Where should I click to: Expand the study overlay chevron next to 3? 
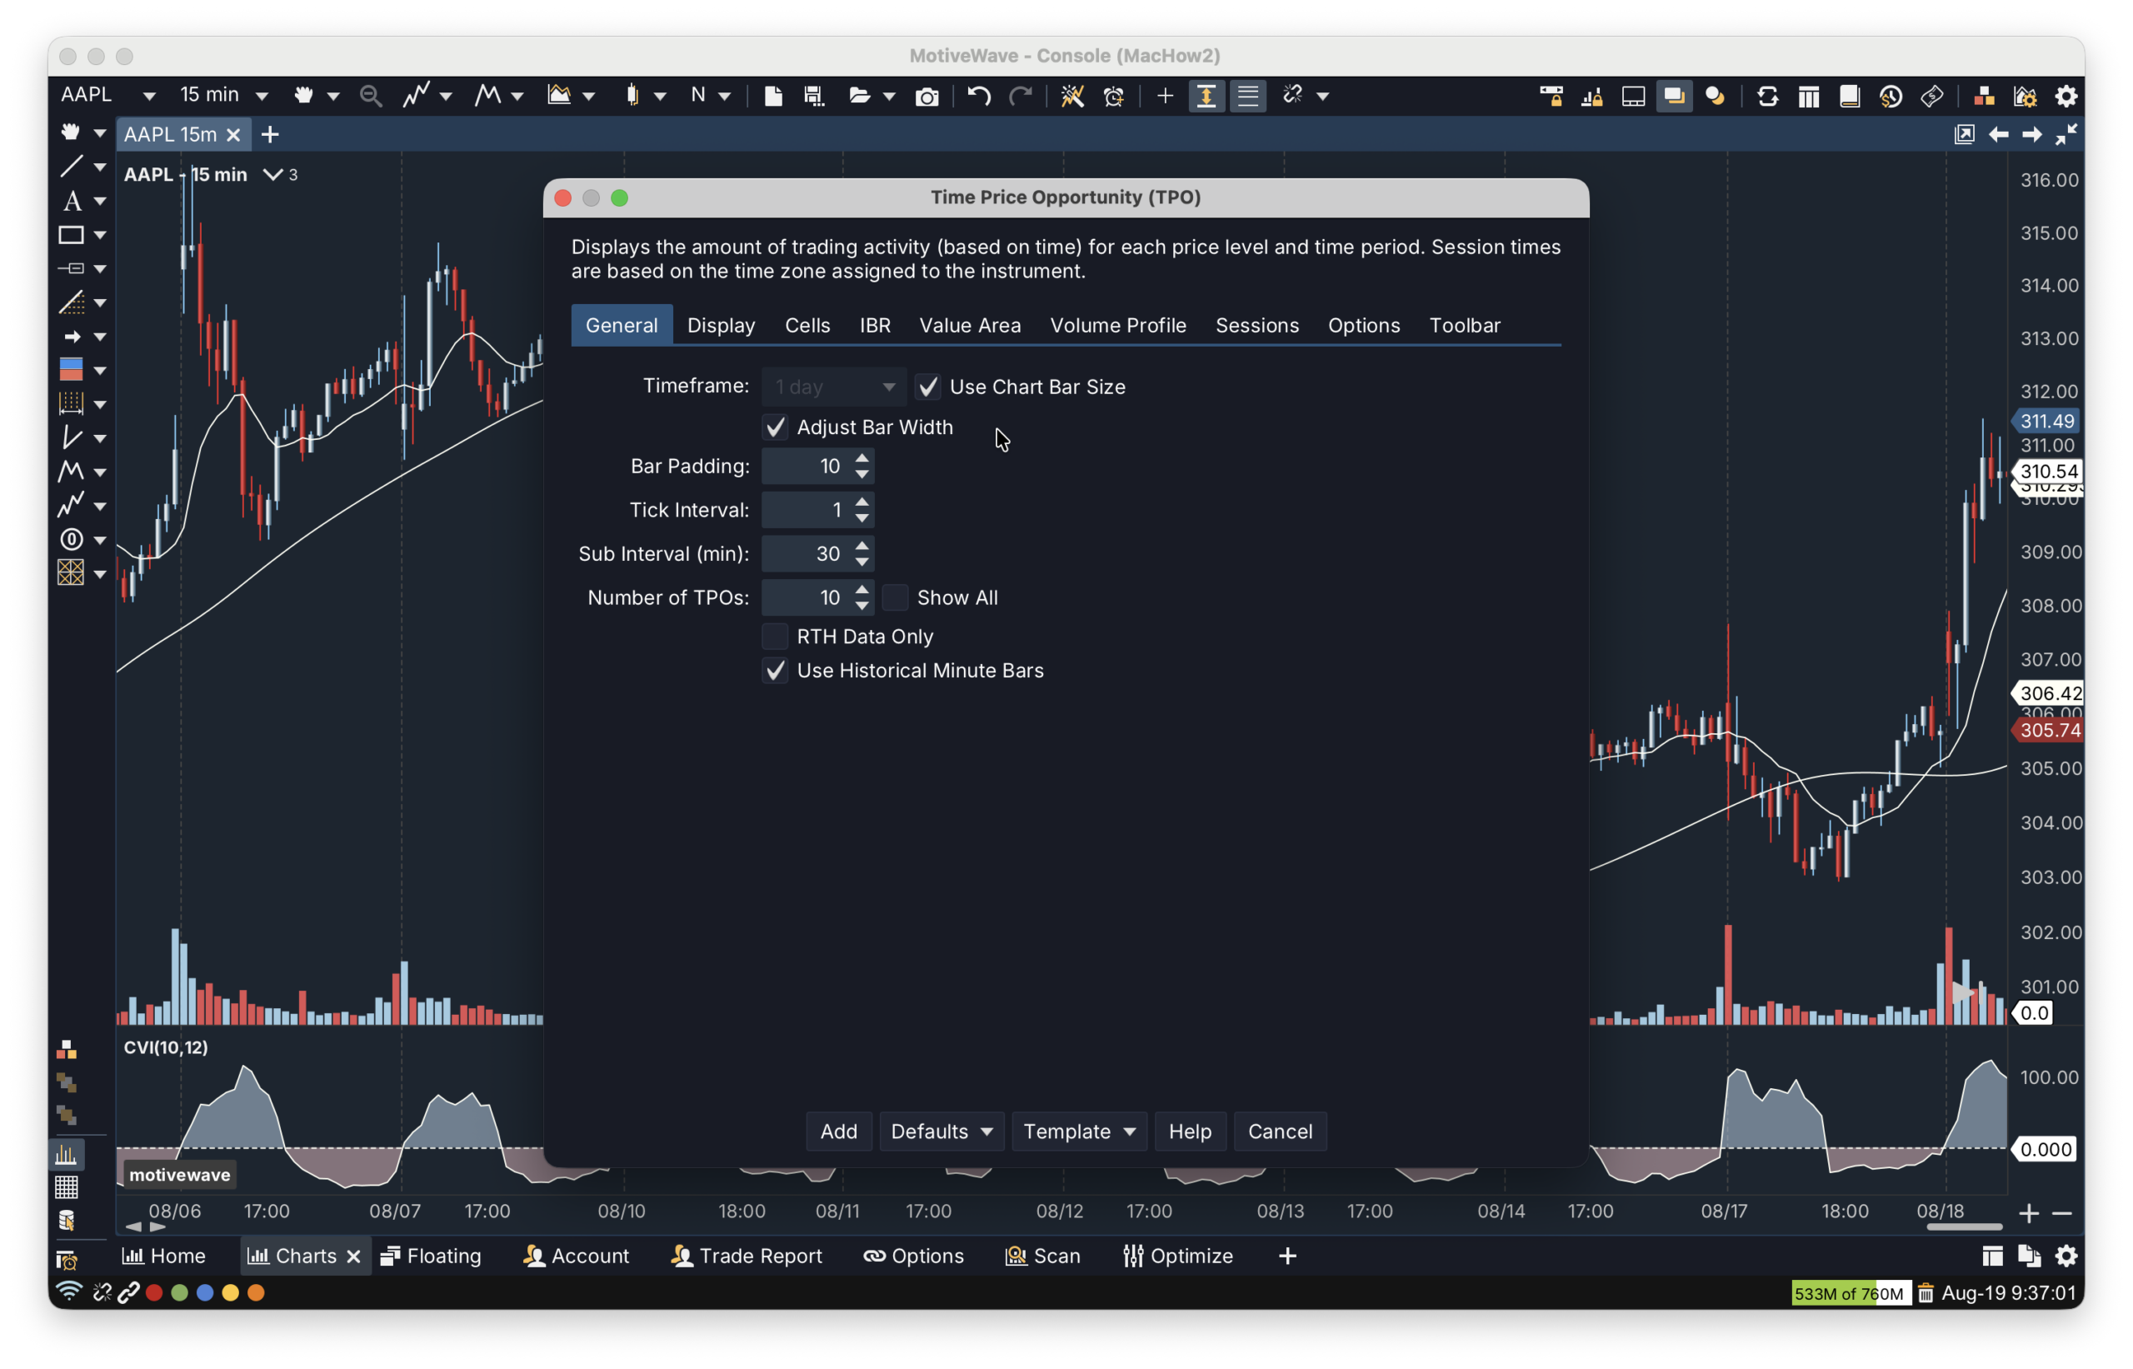coord(272,174)
